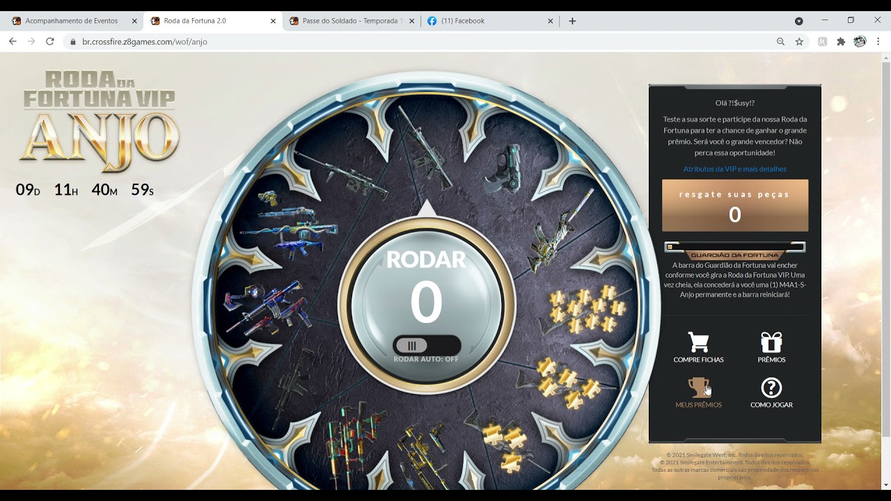The image size is (891, 501).
Task: Reload the Roda da Fortuna page
Action: (x=50, y=42)
